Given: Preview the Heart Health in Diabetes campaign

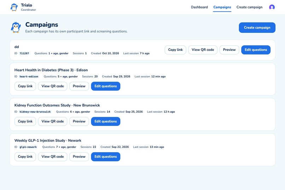Looking at the screenshot, I should 79,86.
